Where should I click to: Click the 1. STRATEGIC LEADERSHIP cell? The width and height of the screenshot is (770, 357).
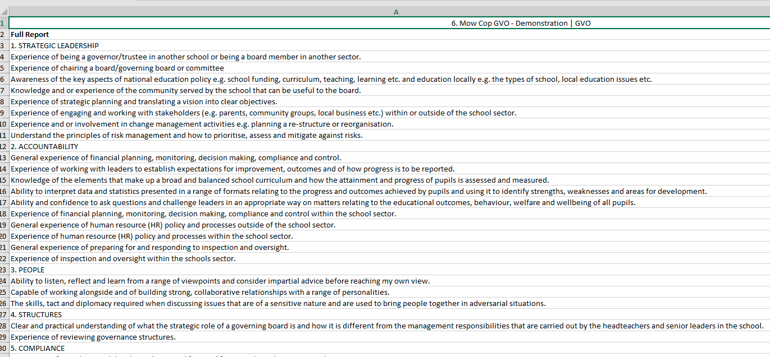pos(389,45)
